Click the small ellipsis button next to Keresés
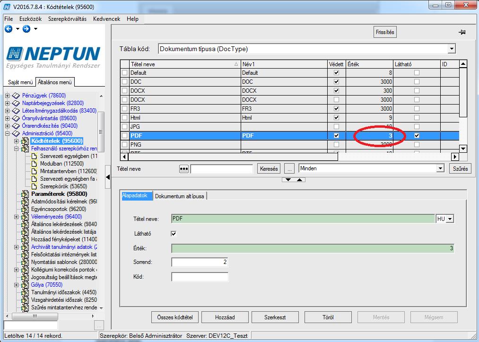 [x=289, y=169]
